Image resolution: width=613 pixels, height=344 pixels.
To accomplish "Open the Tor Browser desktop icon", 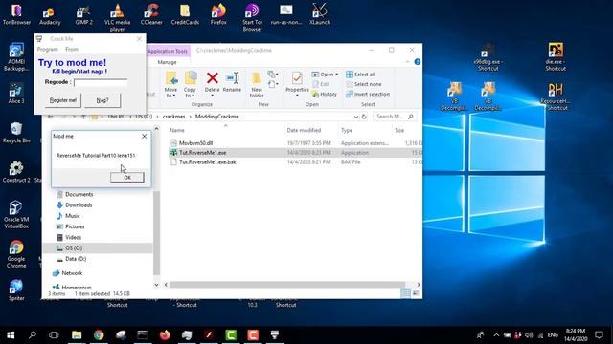I will tap(16, 14).
